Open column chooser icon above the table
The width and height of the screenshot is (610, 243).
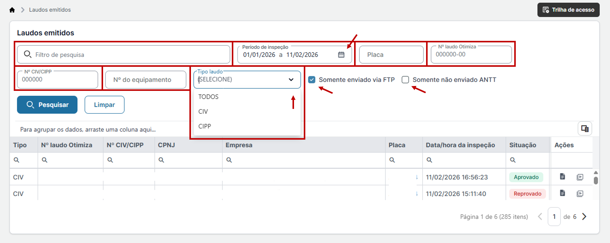[x=585, y=128]
